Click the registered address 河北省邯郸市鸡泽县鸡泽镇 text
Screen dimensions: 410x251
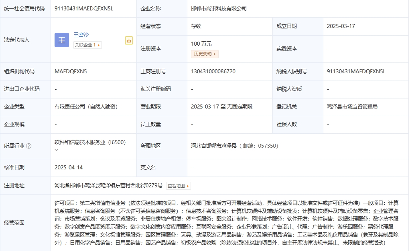108,185
